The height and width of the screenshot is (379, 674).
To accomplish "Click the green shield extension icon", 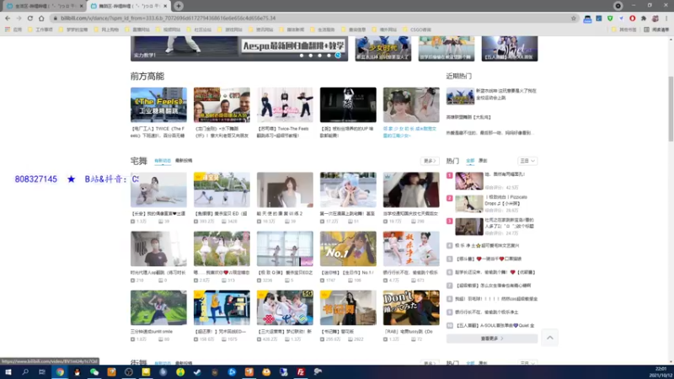I will (x=610, y=19).
